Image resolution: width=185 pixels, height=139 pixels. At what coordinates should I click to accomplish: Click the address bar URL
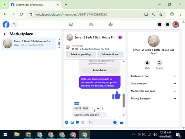pyautogui.click(x=71, y=14)
